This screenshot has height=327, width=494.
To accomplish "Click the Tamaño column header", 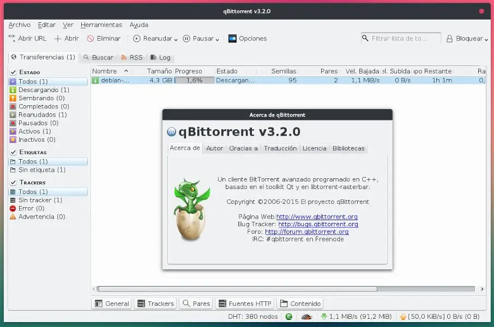I will pos(159,71).
